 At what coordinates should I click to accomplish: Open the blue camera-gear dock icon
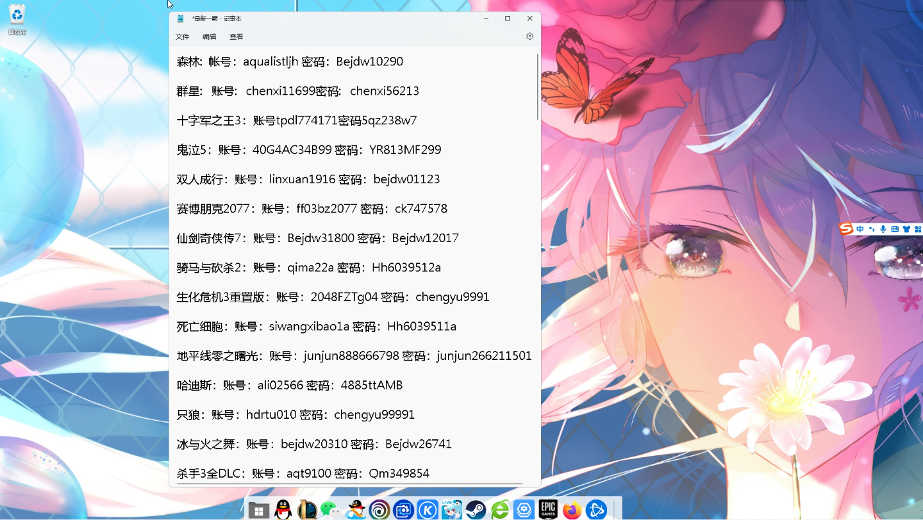pos(403,510)
